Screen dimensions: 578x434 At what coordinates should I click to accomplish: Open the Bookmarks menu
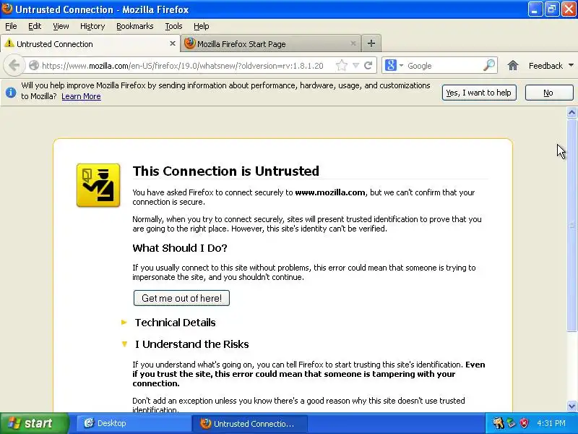135,26
